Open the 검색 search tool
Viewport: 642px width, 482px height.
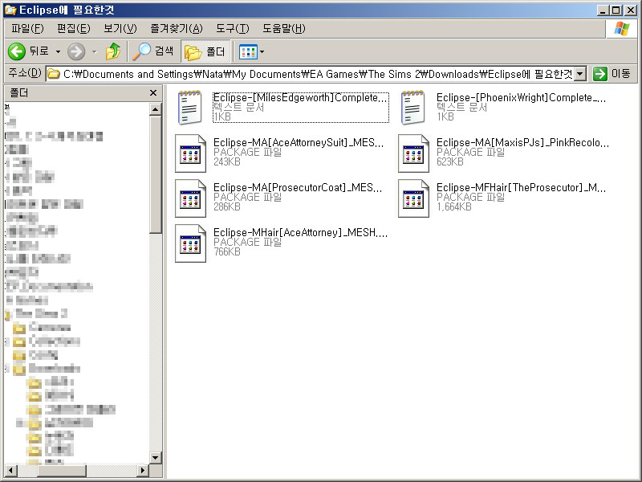pyautogui.click(x=152, y=51)
